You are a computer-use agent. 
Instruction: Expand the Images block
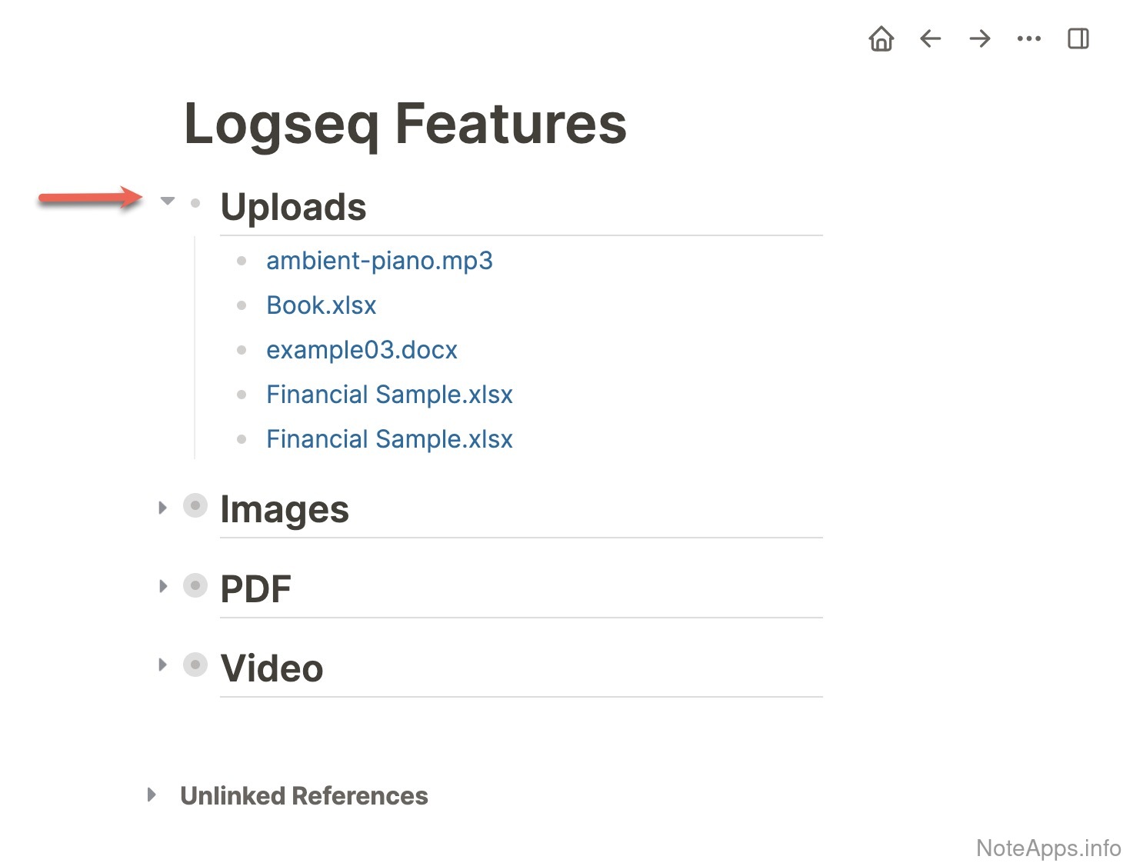(162, 508)
